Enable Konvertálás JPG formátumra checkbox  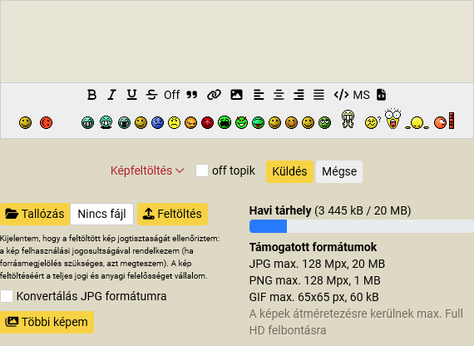tap(7, 296)
